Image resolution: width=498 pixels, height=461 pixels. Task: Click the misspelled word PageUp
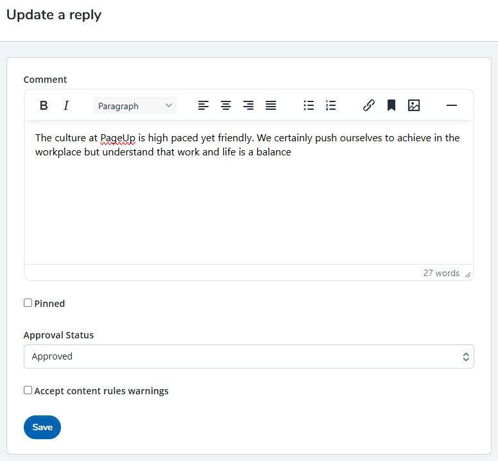coord(117,138)
